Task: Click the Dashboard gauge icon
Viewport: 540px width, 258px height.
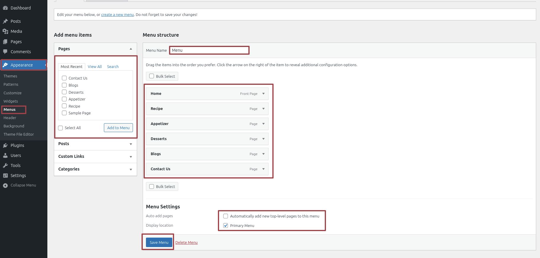Action: click(x=5, y=8)
